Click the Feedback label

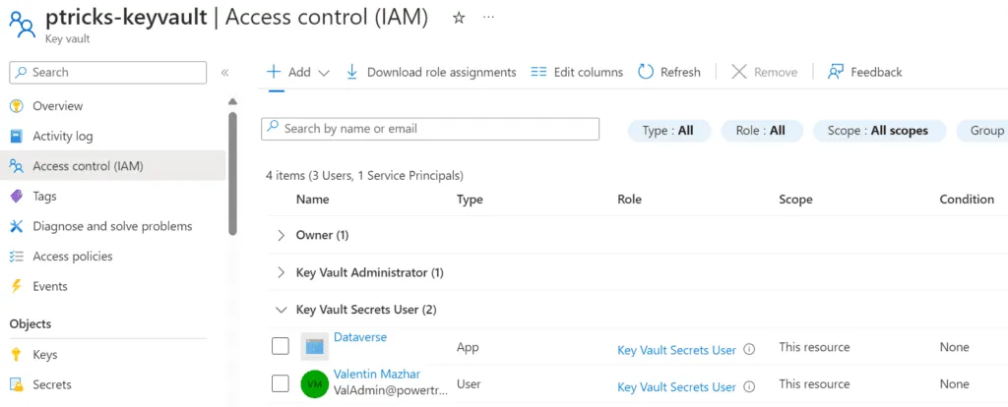point(876,73)
